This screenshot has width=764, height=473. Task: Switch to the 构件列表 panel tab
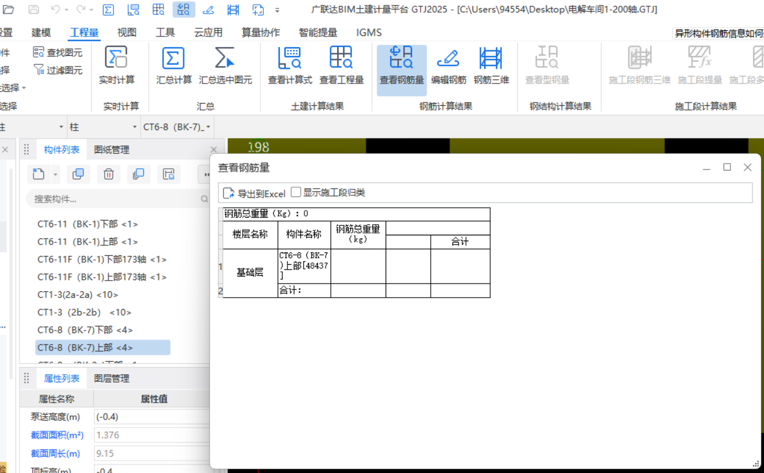[62, 150]
